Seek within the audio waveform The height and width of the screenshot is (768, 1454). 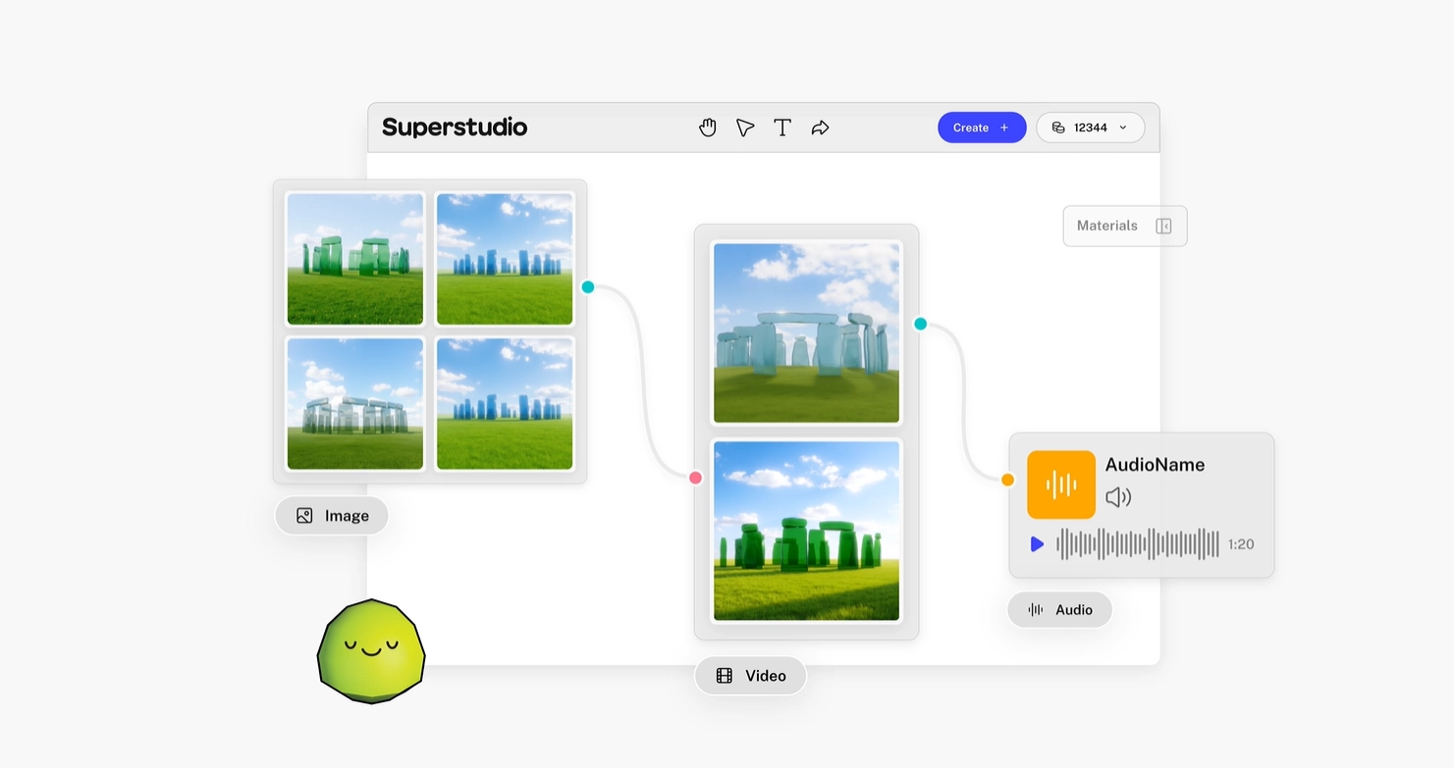coord(1138,544)
